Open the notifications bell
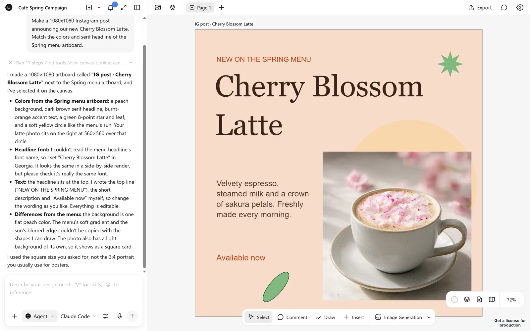 tap(111, 8)
